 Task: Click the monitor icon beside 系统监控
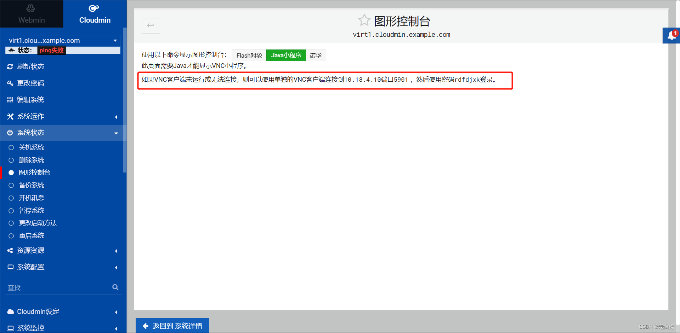click(x=10, y=328)
